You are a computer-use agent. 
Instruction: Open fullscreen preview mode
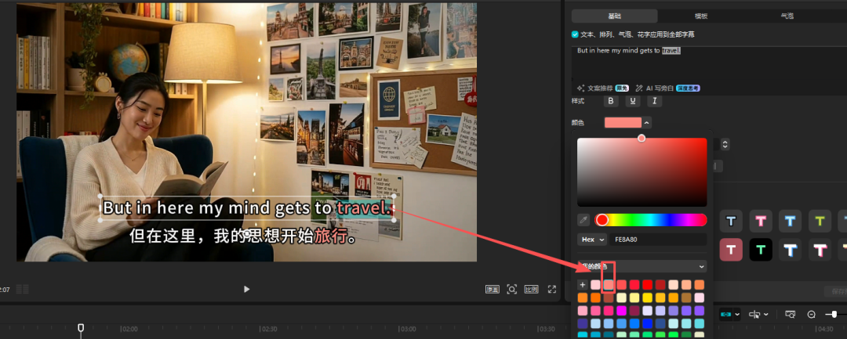coord(512,289)
